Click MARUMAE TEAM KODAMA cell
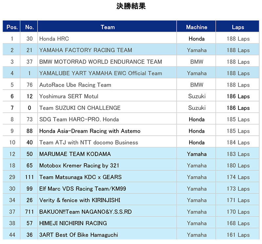This screenshot has height=244, width=262. click(x=107, y=154)
